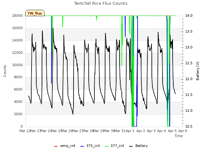Image resolution: width=202 pixels, height=152 pixels.
Task: Click the 4000 counts tick label
Action: (x=18, y=102)
